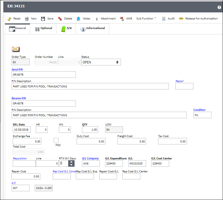Open the S/N tab
Screen dimensions: 223x200
[x=66, y=29]
